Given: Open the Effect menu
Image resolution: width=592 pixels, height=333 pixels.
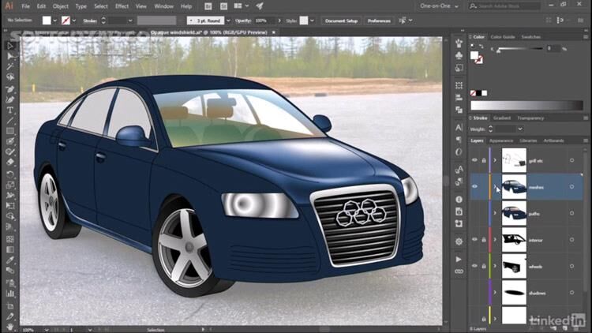Looking at the screenshot, I should [123, 6].
